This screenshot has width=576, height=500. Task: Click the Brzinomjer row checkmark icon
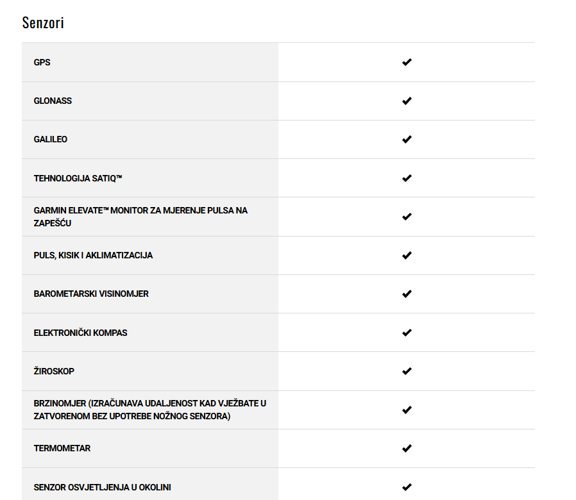coord(407,410)
